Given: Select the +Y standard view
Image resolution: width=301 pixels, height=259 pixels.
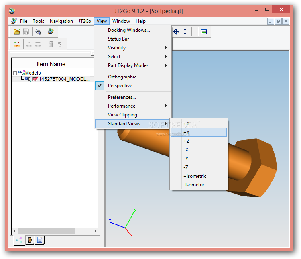Looking at the screenshot, I should pos(199,132).
